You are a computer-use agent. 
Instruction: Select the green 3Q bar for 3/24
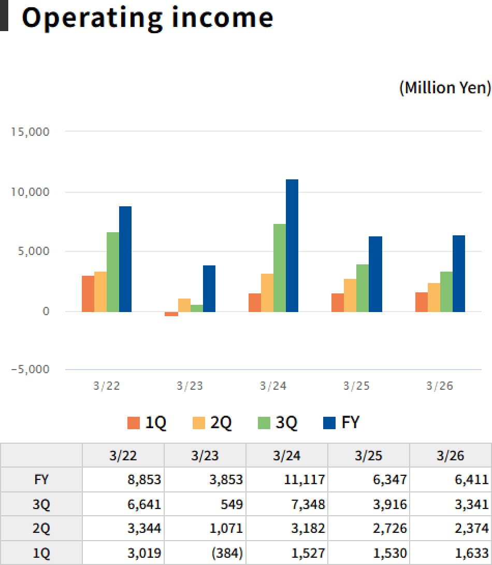pyautogui.click(x=280, y=267)
